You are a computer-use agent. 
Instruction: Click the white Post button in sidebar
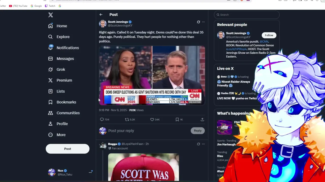(68, 149)
